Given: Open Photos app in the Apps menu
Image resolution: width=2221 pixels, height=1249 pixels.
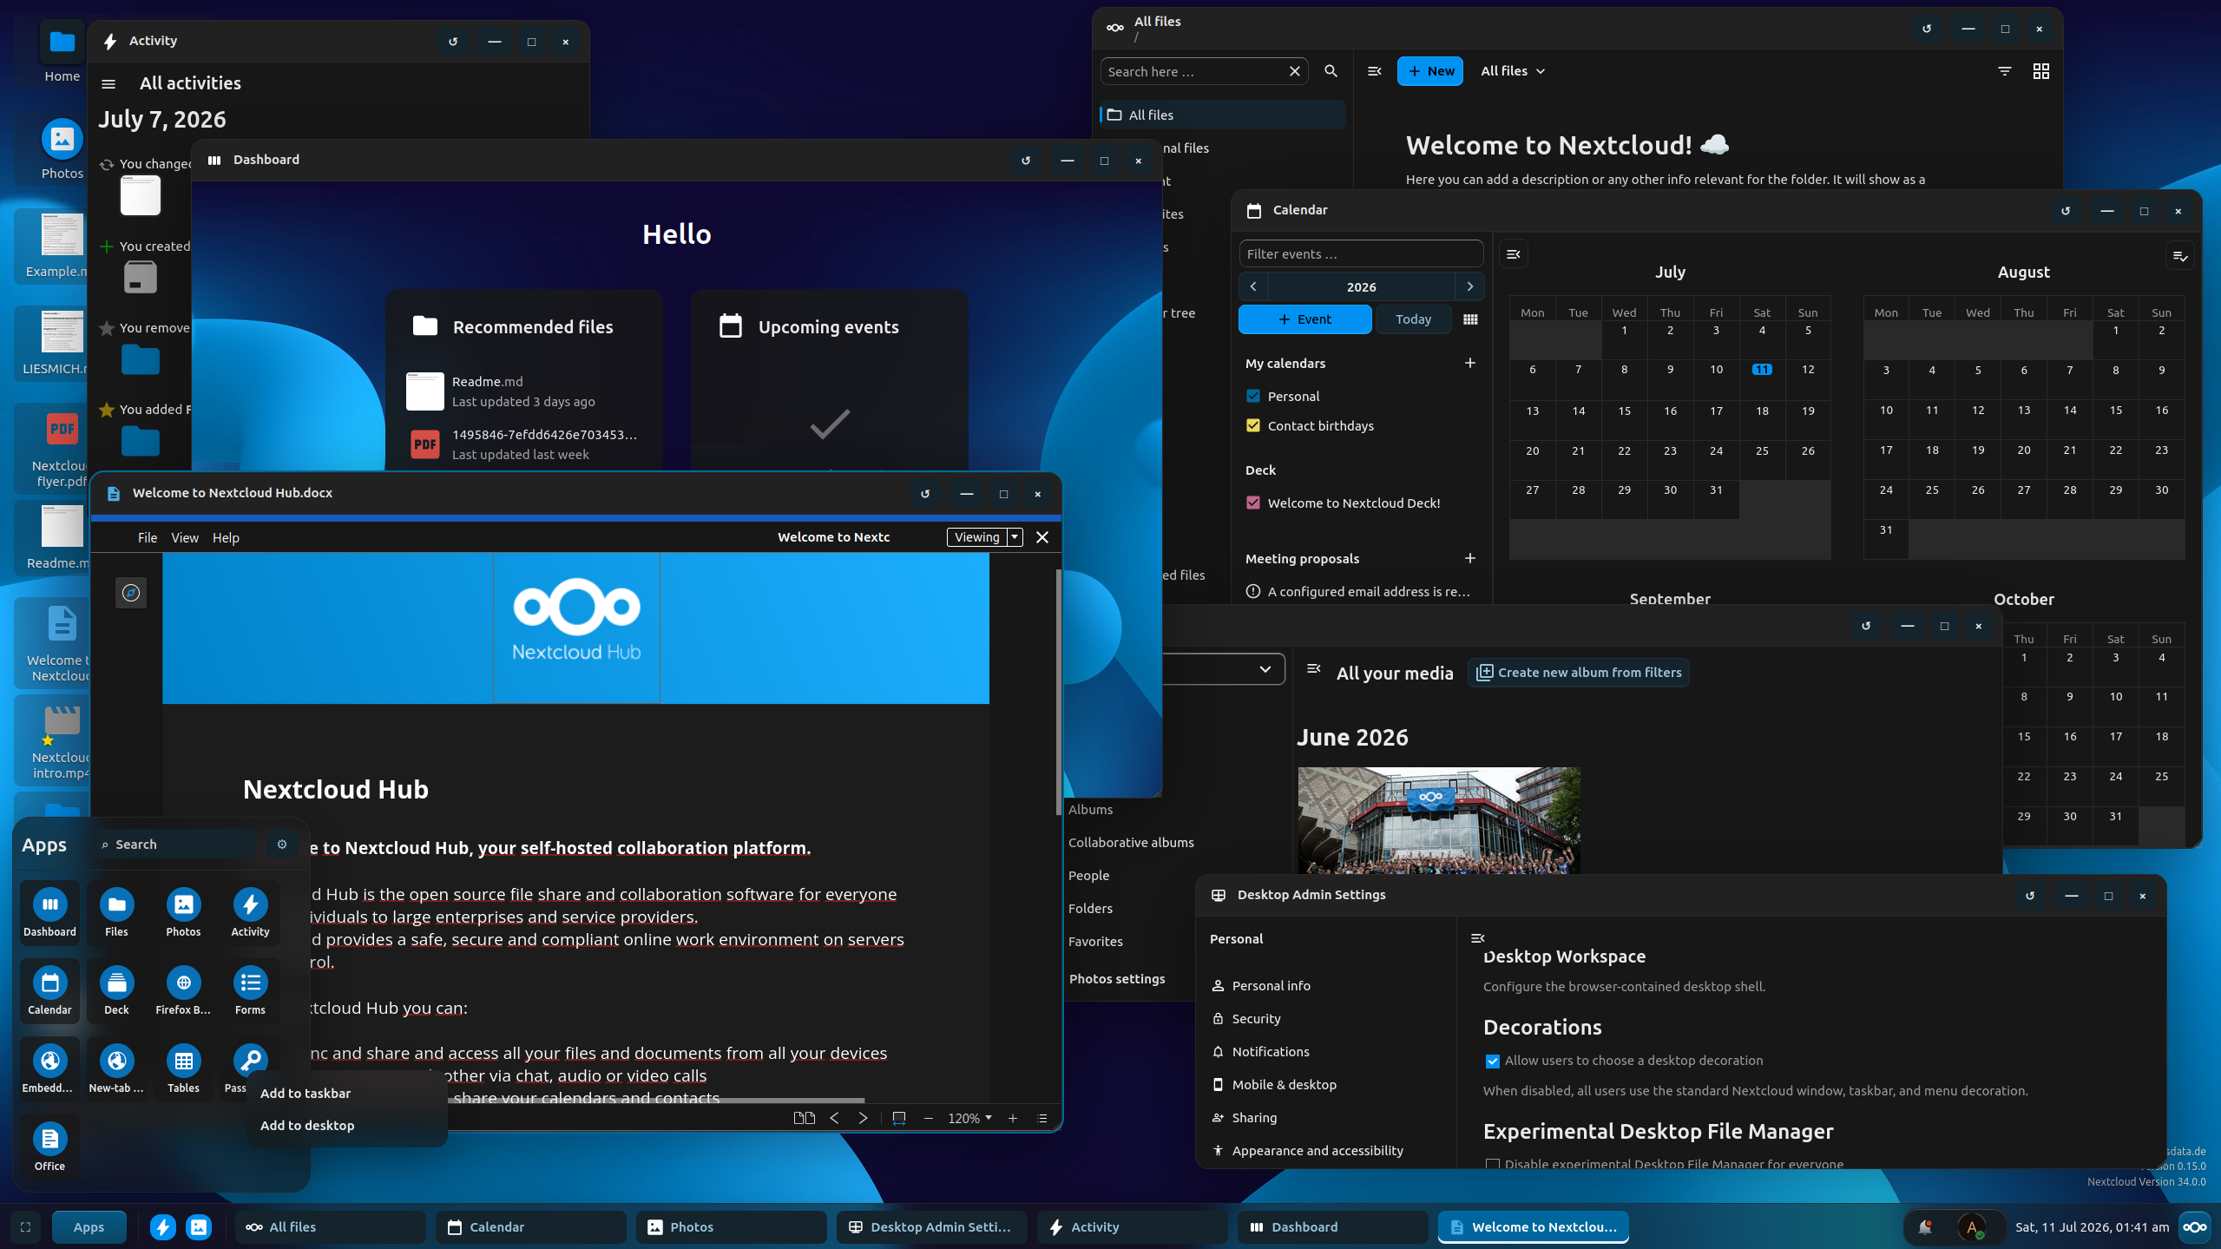Looking at the screenshot, I should point(183,911).
